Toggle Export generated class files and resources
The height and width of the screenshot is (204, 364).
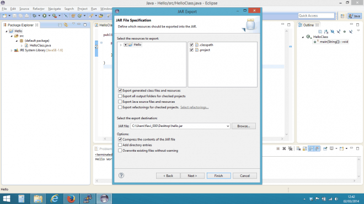[x=120, y=91]
